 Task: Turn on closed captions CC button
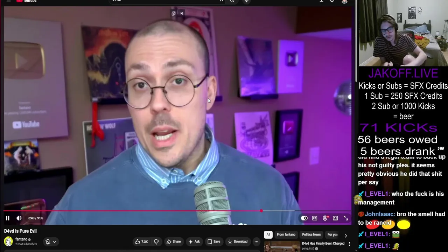[315, 218]
